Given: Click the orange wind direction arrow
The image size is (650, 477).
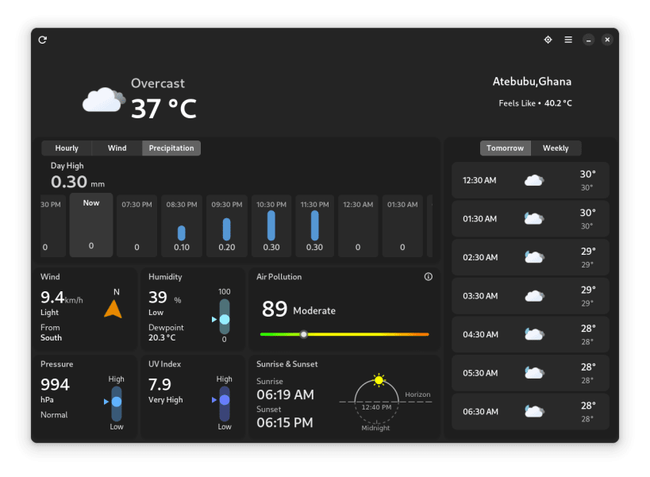Looking at the screenshot, I should click(113, 310).
